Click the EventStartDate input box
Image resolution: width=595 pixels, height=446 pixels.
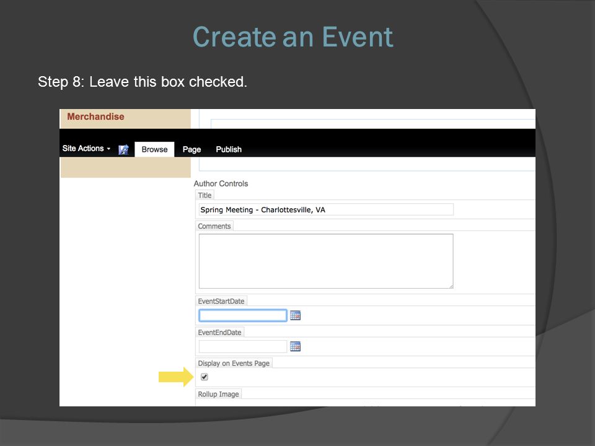243,315
